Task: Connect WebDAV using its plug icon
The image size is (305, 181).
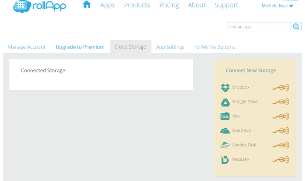Action: [x=281, y=159]
